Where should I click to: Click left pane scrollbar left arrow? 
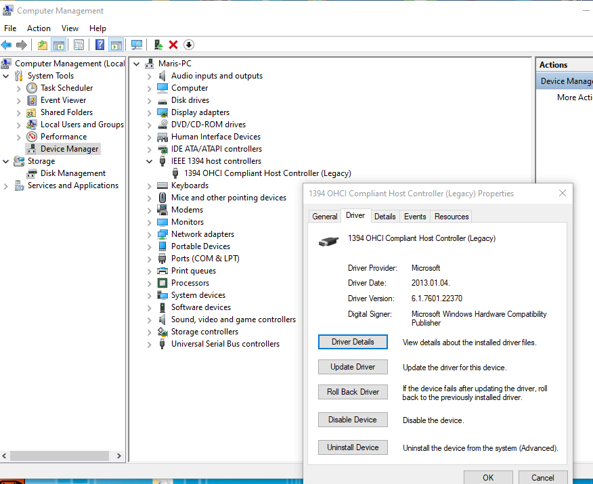click(5, 456)
